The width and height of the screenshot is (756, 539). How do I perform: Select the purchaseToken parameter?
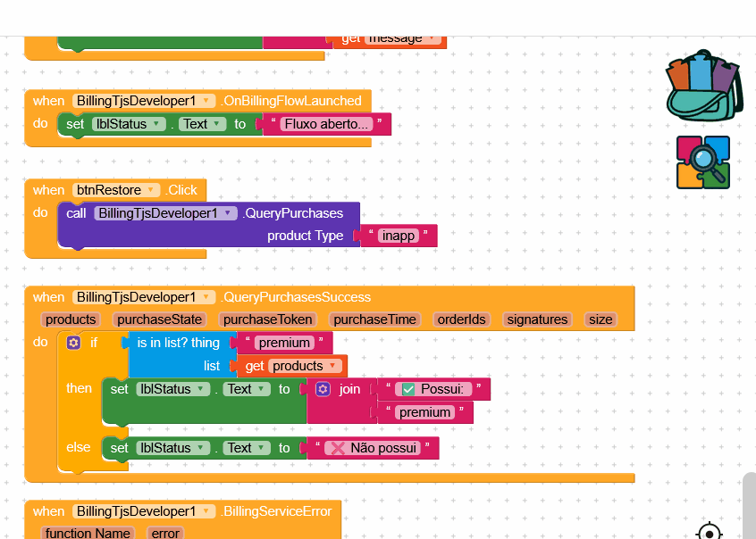(267, 319)
